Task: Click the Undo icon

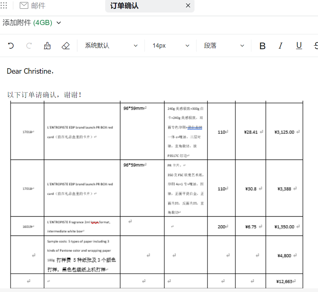Action: (11, 46)
